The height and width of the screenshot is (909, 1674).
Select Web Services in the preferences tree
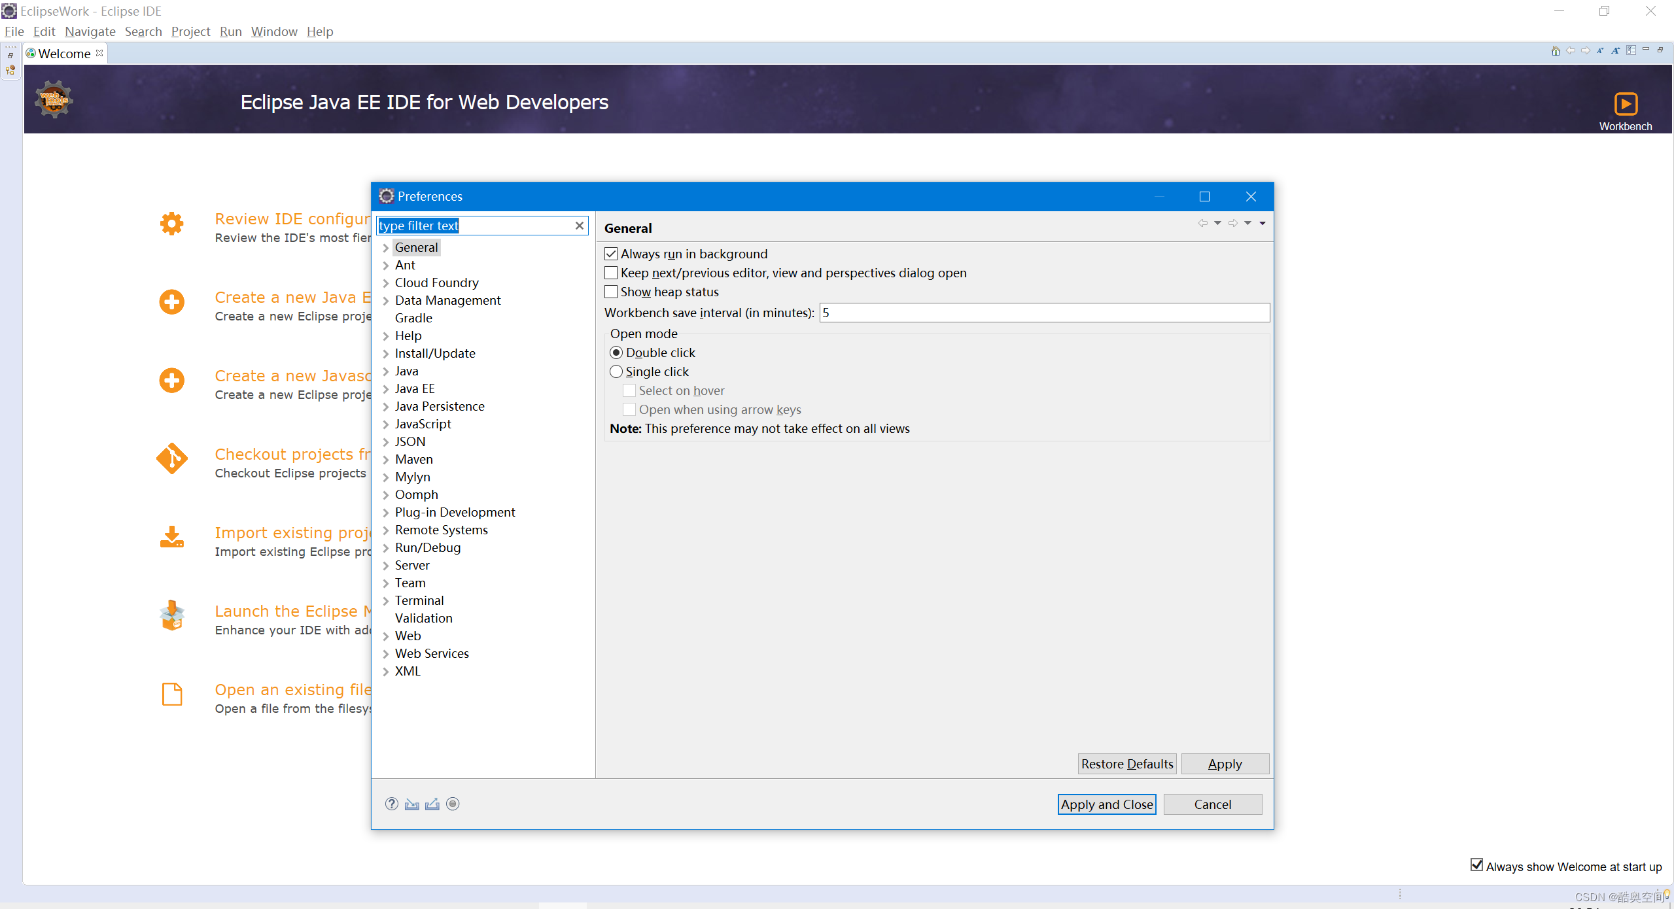coord(432,653)
